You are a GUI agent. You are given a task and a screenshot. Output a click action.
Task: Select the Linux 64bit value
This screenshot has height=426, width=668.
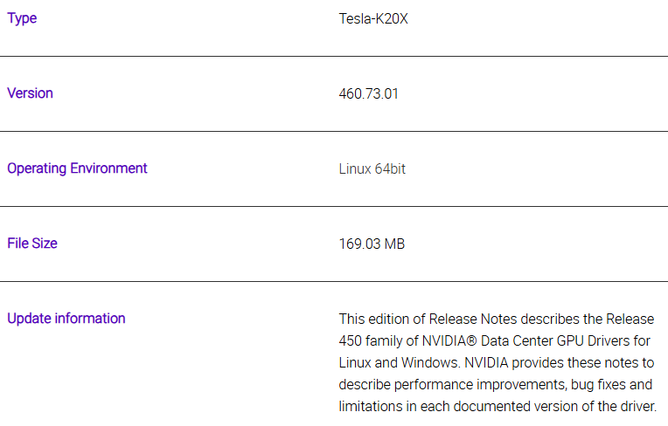tap(372, 168)
